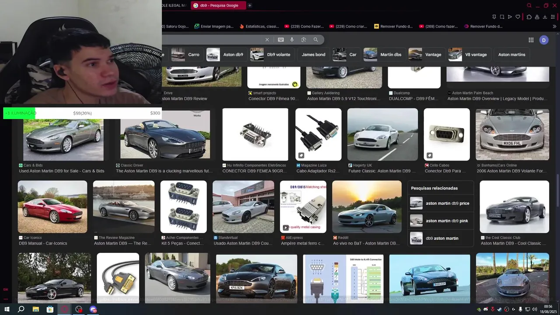This screenshot has width=560, height=315.
Task: Open Reddit Ao vivo no BaT image
Action: [x=367, y=206]
